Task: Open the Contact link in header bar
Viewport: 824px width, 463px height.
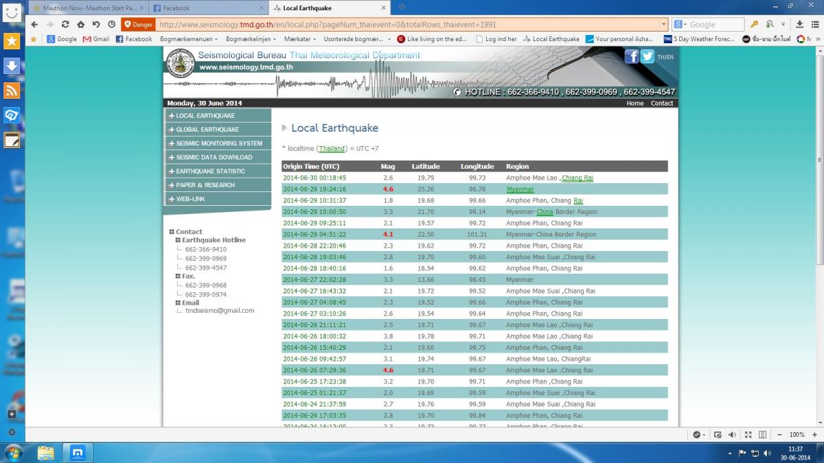Action: (x=662, y=103)
